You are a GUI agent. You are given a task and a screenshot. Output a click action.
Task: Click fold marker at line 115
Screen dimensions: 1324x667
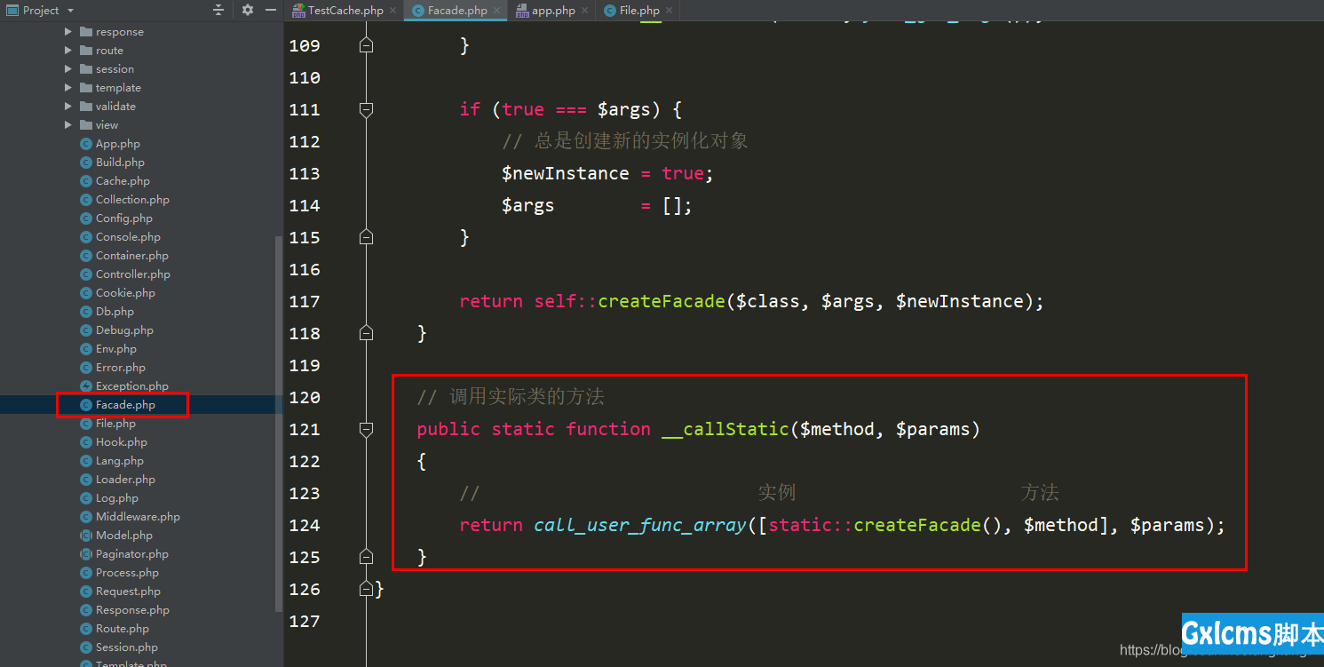tap(366, 237)
